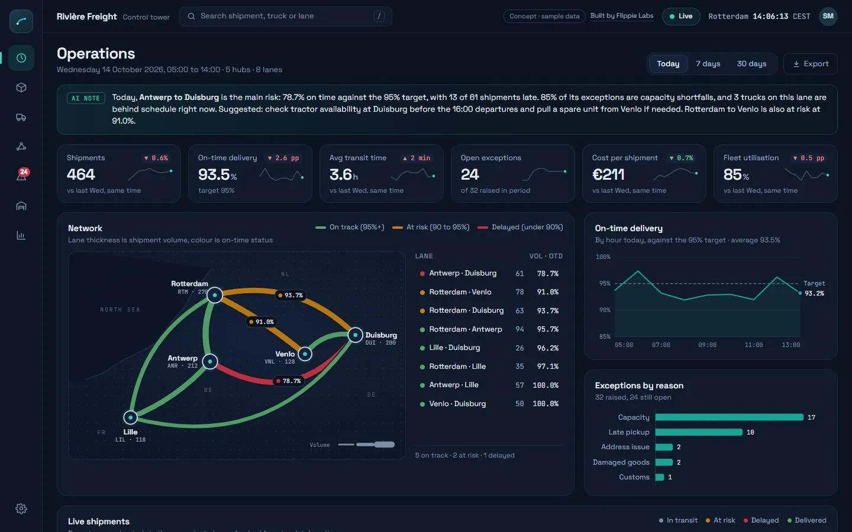Toggle the In transit legend filter
This screenshot has height=532, width=852.
click(678, 520)
